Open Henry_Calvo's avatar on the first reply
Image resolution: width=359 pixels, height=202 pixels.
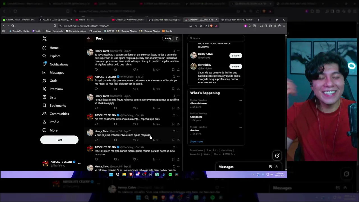[90, 52]
